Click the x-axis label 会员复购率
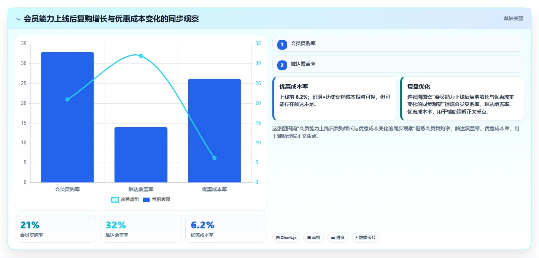The width and height of the screenshot is (539, 258). [67, 189]
